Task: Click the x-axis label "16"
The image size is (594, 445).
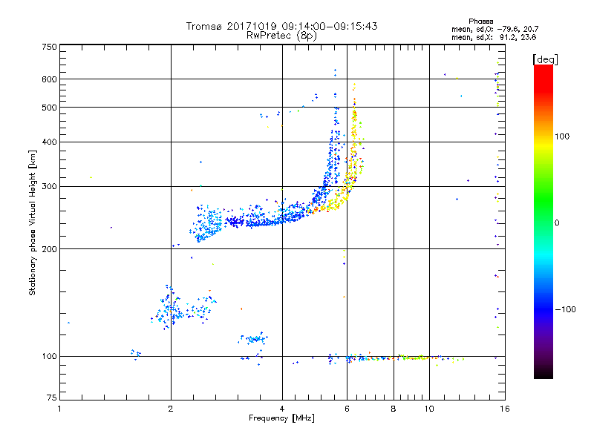Action: coord(505,409)
